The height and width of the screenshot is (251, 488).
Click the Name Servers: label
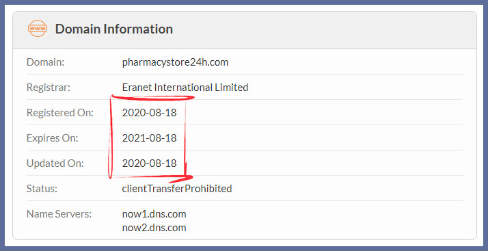59,214
